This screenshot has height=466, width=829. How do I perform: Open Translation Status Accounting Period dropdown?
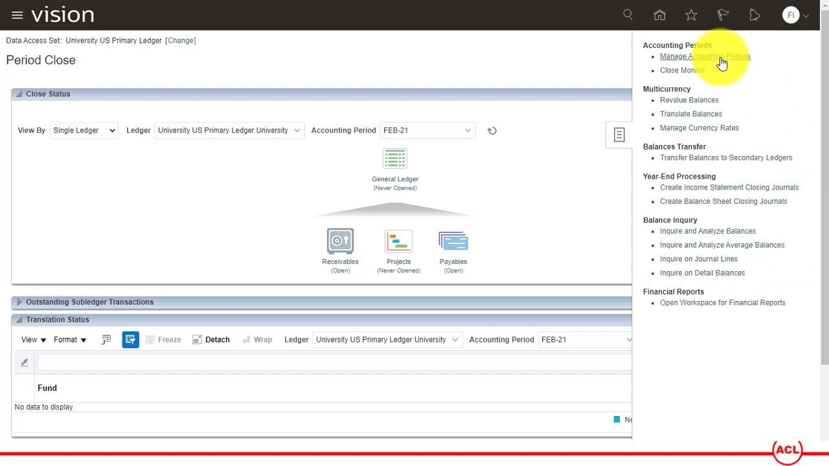pos(585,340)
